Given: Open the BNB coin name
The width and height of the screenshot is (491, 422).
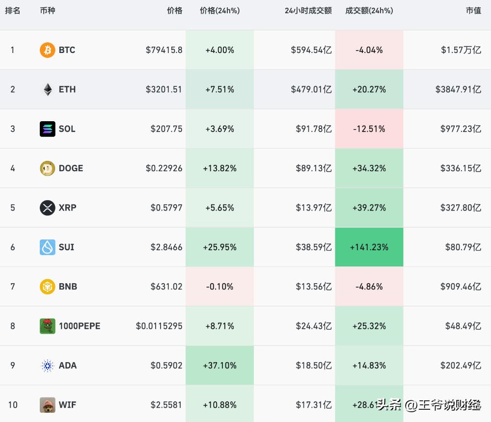Looking at the screenshot, I should 68,287.
